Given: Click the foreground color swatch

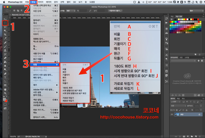Looking at the screenshot, I should pos(4,99).
